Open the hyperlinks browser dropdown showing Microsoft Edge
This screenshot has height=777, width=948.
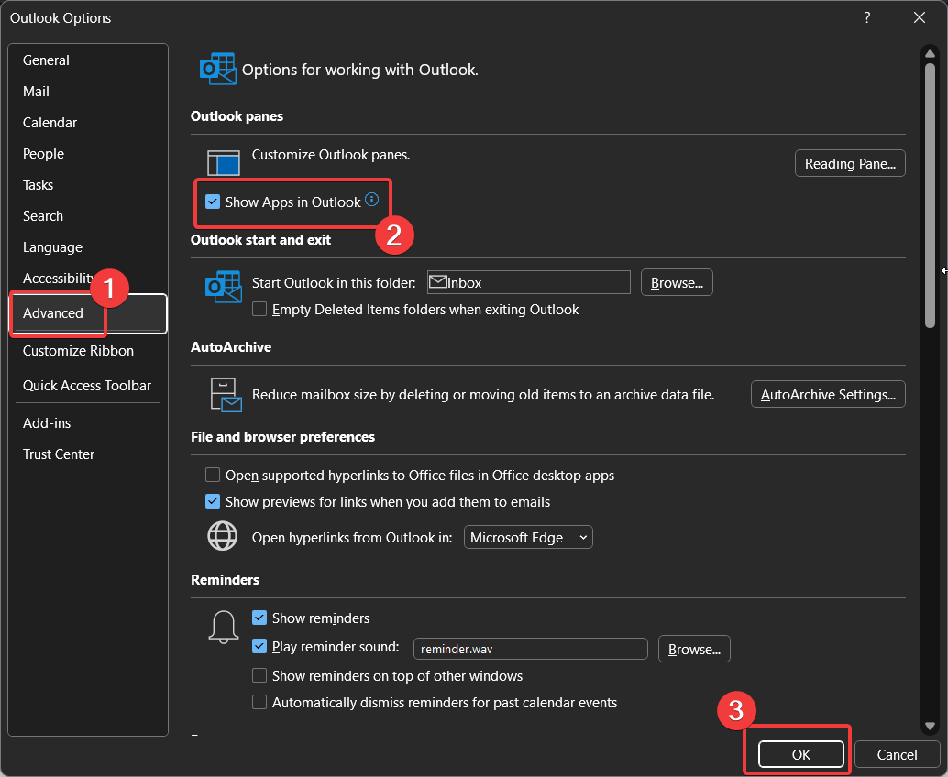click(528, 536)
